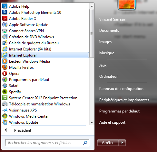
Task: Select "Adobe Help" text entry
Action: (19, 6)
